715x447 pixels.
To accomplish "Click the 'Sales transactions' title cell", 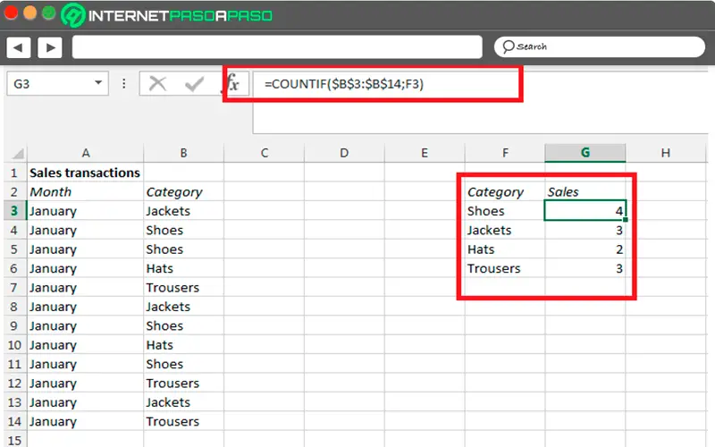I will 85,173.
